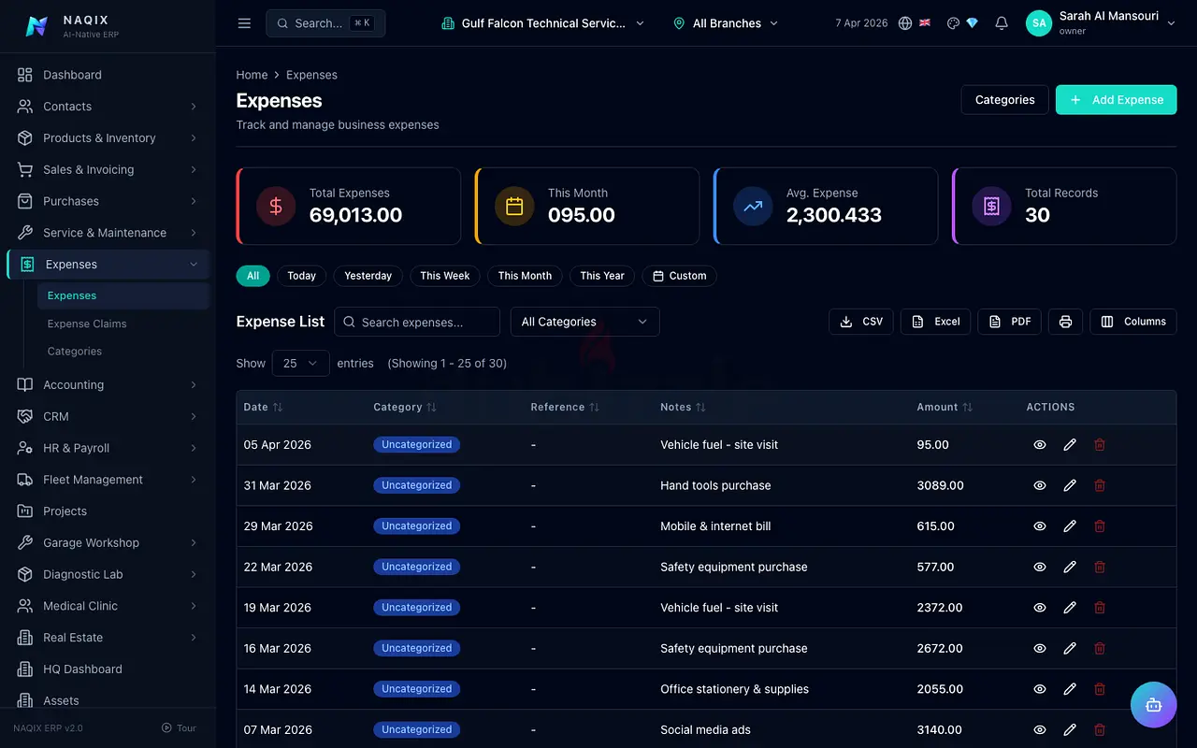Open the All Categories filter dropdown
Image resolution: width=1197 pixels, height=748 pixels.
click(x=584, y=322)
